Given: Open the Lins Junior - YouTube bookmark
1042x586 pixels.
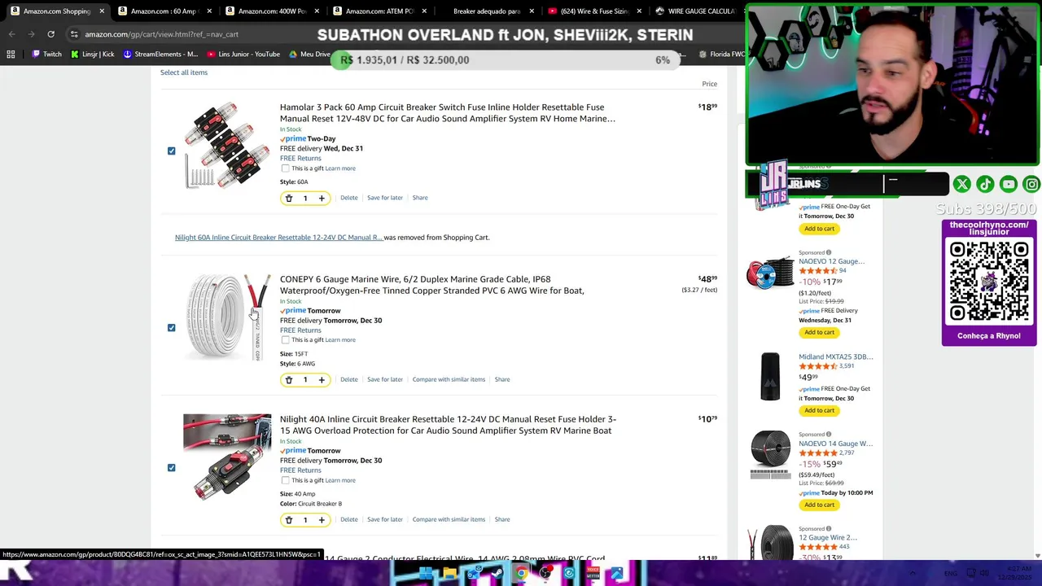Looking at the screenshot, I should tap(243, 55).
